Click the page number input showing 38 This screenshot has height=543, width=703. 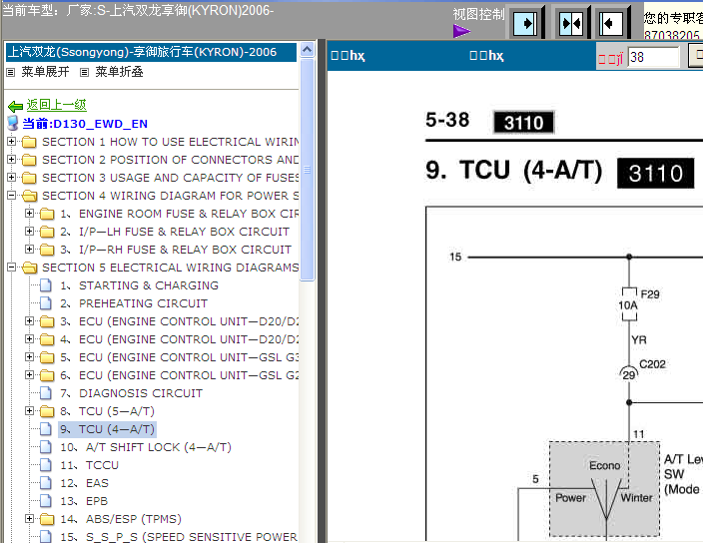click(x=653, y=57)
